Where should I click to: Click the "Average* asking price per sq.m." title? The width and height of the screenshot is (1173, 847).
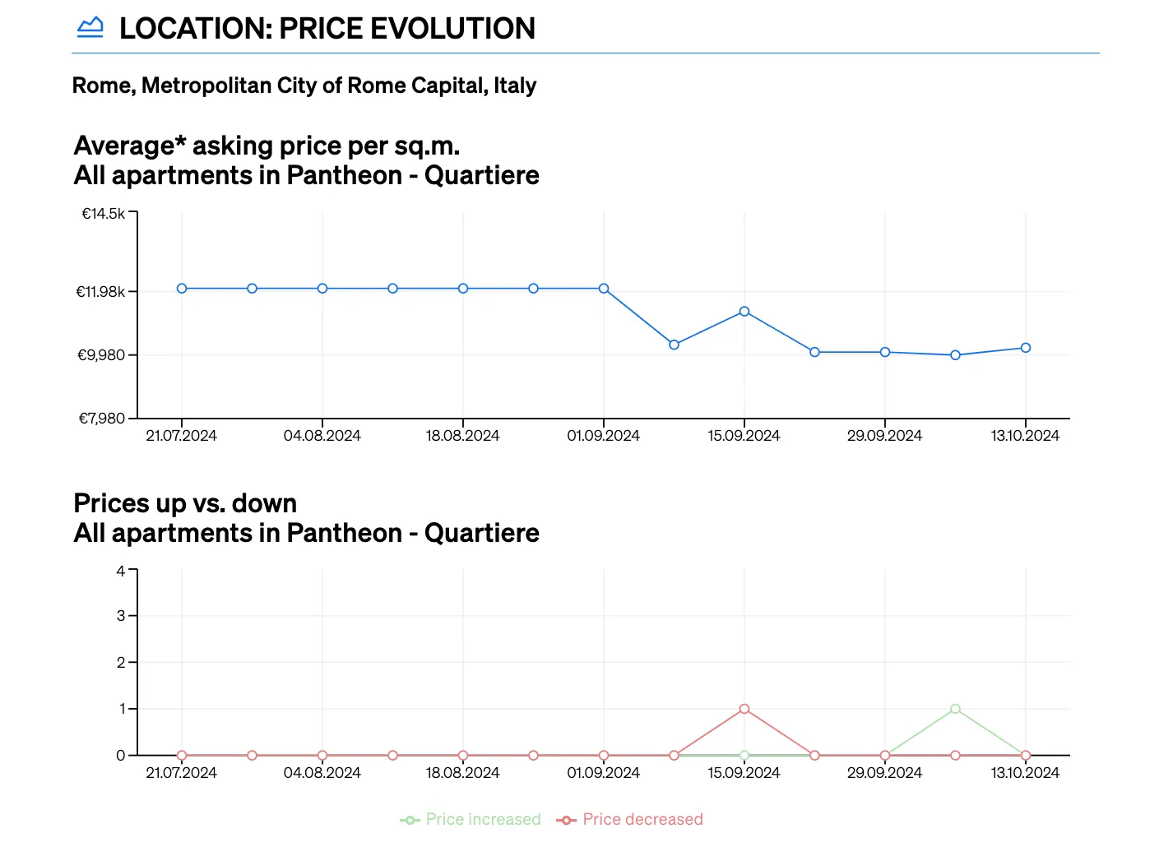click(x=267, y=146)
